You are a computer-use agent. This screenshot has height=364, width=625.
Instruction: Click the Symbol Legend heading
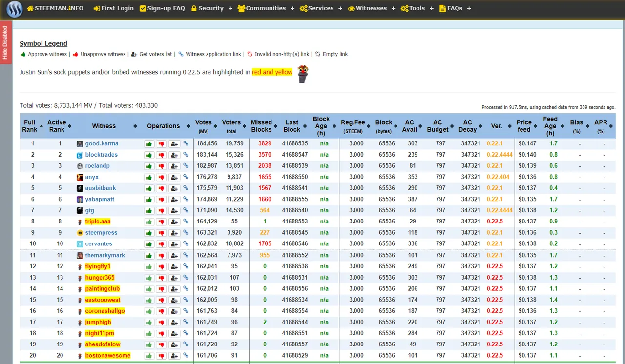[x=43, y=43]
